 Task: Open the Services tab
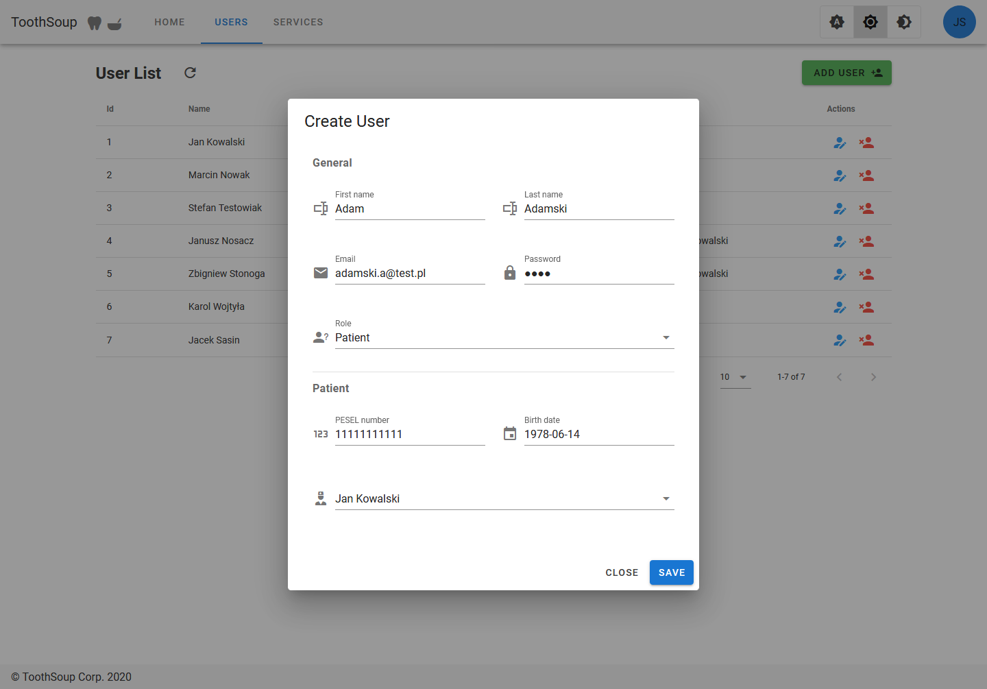click(x=298, y=22)
